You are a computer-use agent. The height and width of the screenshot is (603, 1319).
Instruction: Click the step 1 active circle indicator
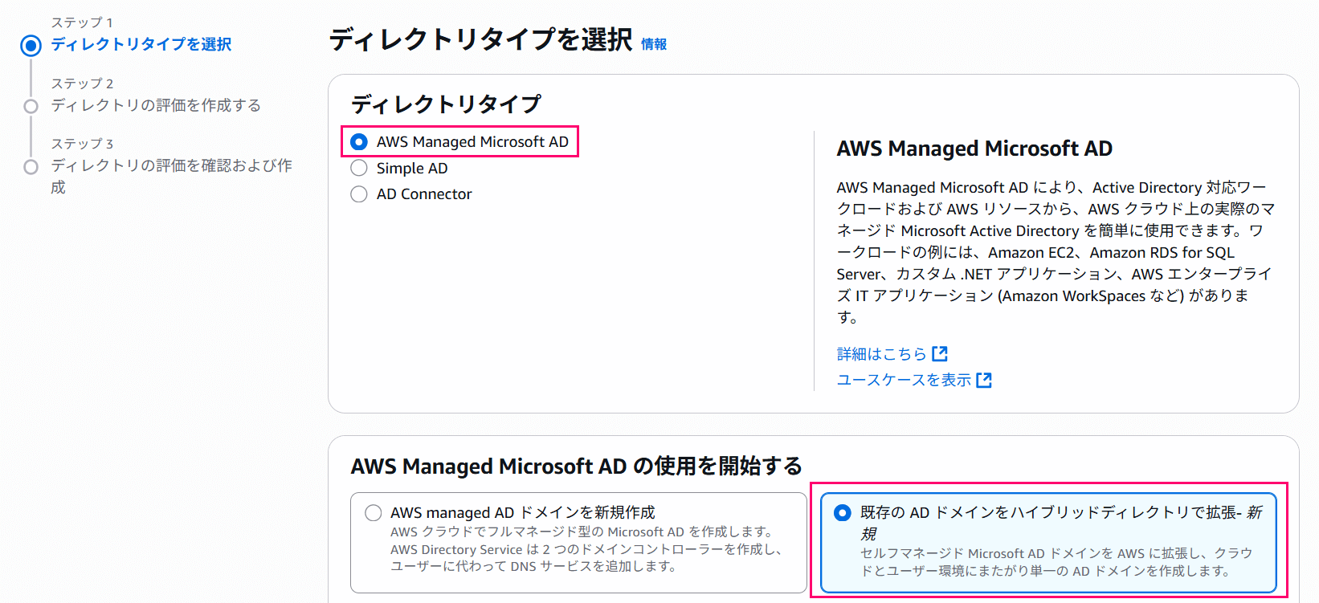point(31,46)
